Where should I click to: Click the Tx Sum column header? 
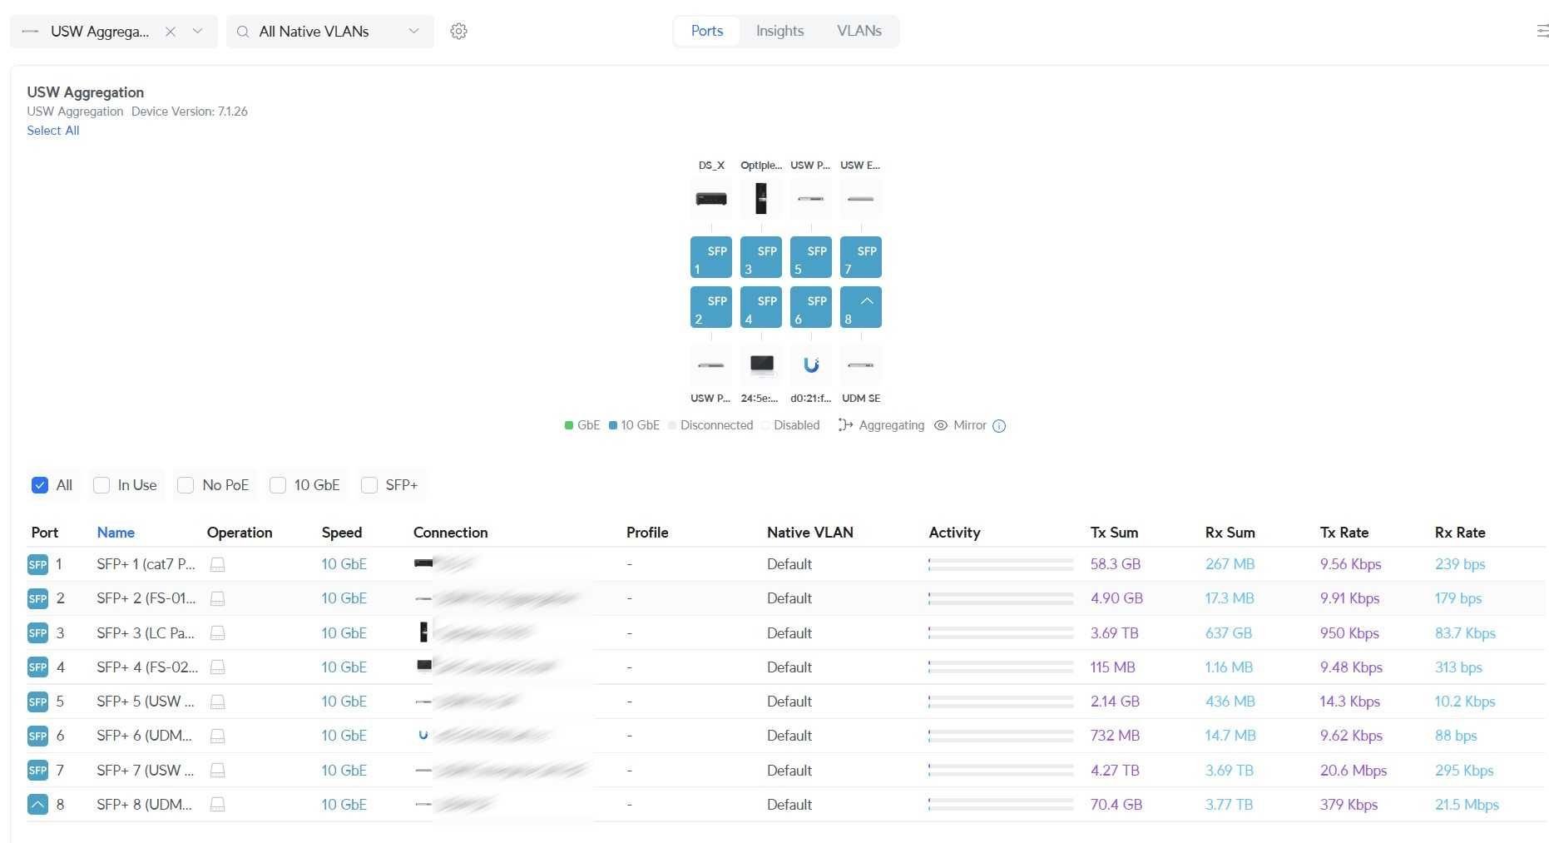(1114, 533)
